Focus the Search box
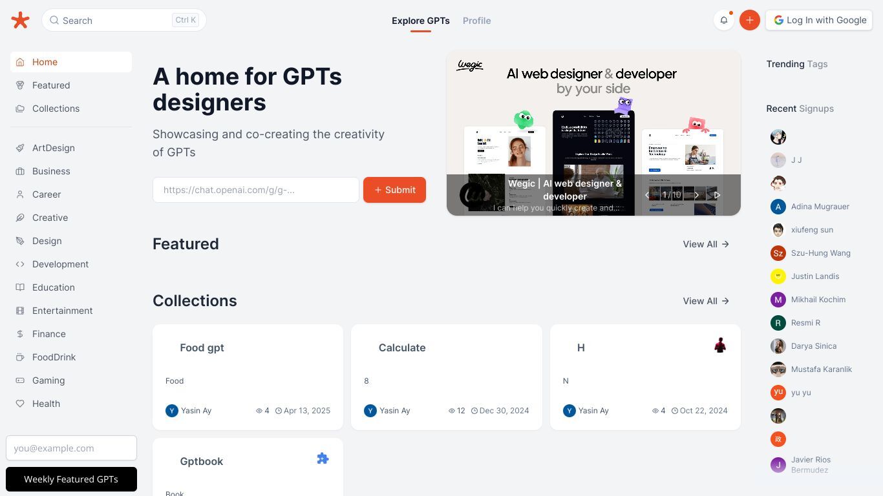The width and height of the screenshot is (883, 496). pyautogui.click(x=124, y=20)
